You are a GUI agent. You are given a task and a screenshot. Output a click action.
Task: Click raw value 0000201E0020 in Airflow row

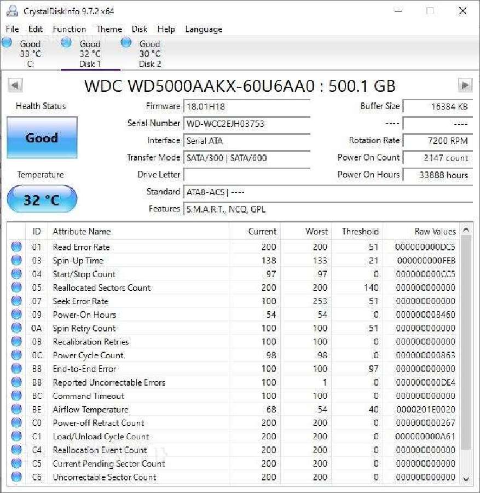tap(426, 409)
